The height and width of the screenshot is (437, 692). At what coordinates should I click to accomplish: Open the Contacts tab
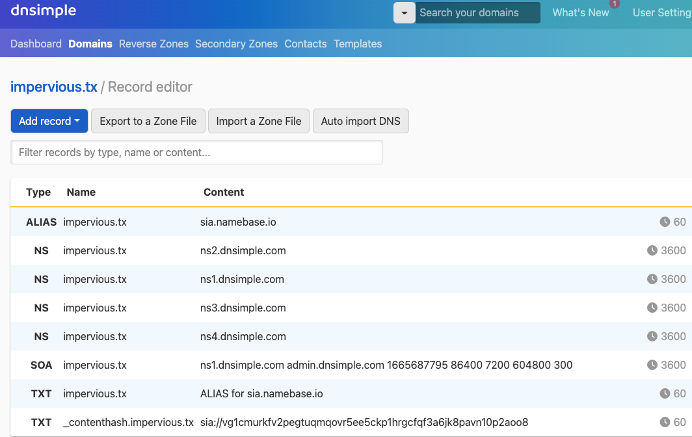(x=306, y=44)
